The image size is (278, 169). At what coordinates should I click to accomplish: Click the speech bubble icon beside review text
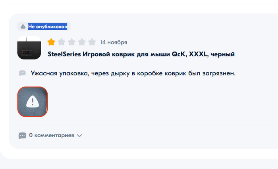pyautogui.click(x=23, y=73)
